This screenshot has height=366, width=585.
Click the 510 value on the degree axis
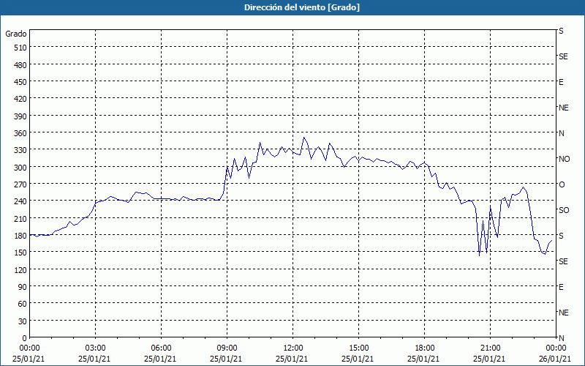coord(20,48)
